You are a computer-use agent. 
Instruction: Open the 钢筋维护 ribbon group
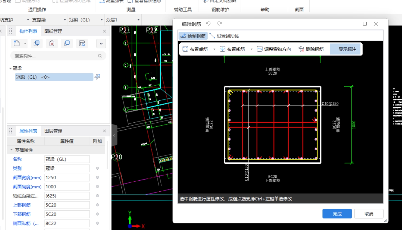pyautogui.click(x=220, y=10)
